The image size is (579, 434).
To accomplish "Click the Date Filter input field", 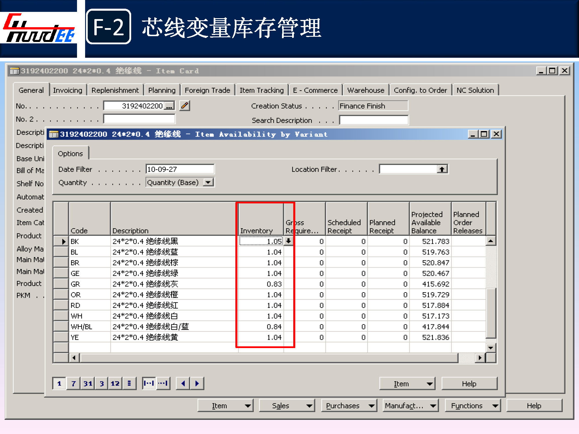I will pyautogui.click(x=179, y=169).
